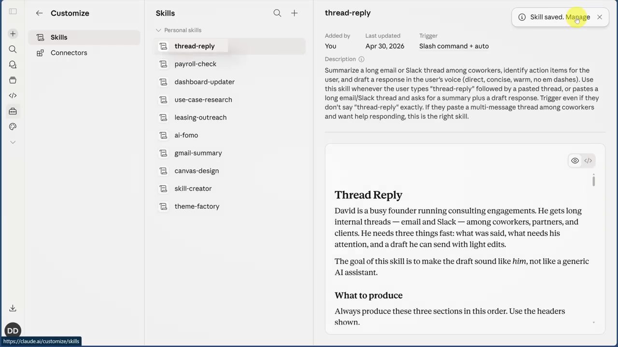Click the thread-reply title heading
618x347 pixels.
[x=348, y=13]
